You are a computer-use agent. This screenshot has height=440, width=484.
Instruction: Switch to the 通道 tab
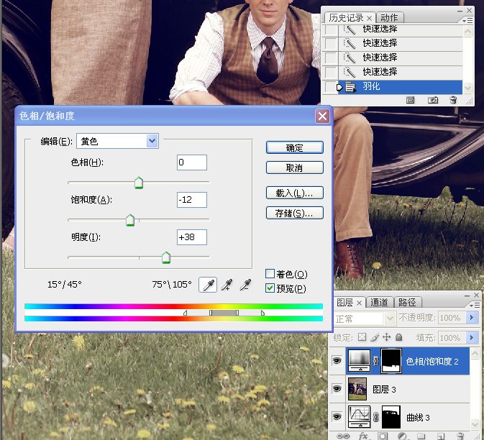379,302
